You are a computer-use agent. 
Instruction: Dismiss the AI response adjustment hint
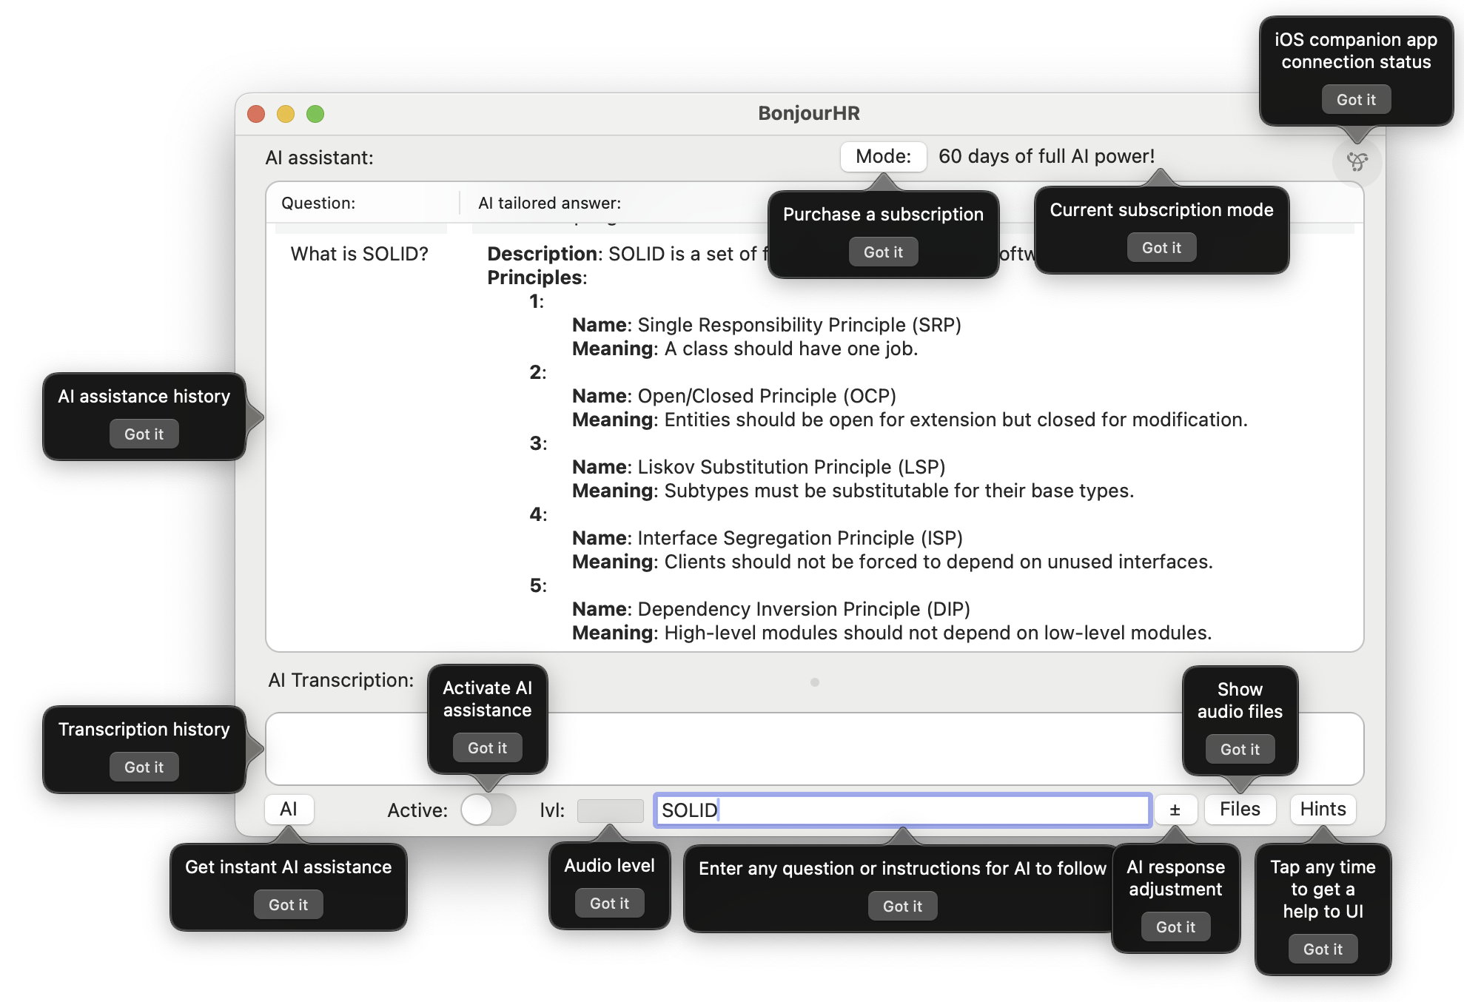1175,926
